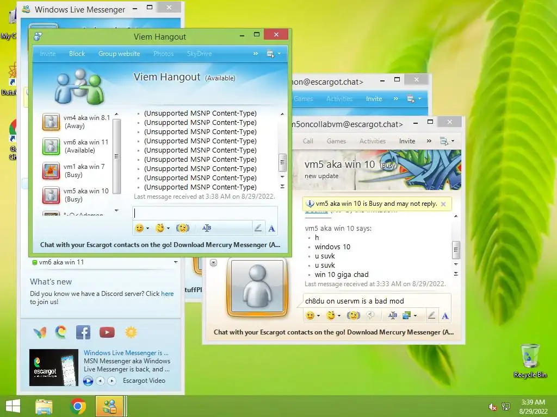Click the muted volume tray icon
557x417 pixels.
pos(492,407)
